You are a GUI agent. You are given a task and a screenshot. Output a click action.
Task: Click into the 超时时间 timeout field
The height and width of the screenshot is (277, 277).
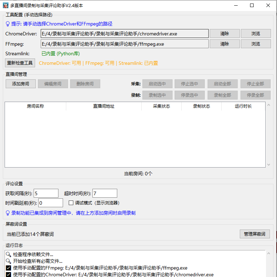point(104,193)
